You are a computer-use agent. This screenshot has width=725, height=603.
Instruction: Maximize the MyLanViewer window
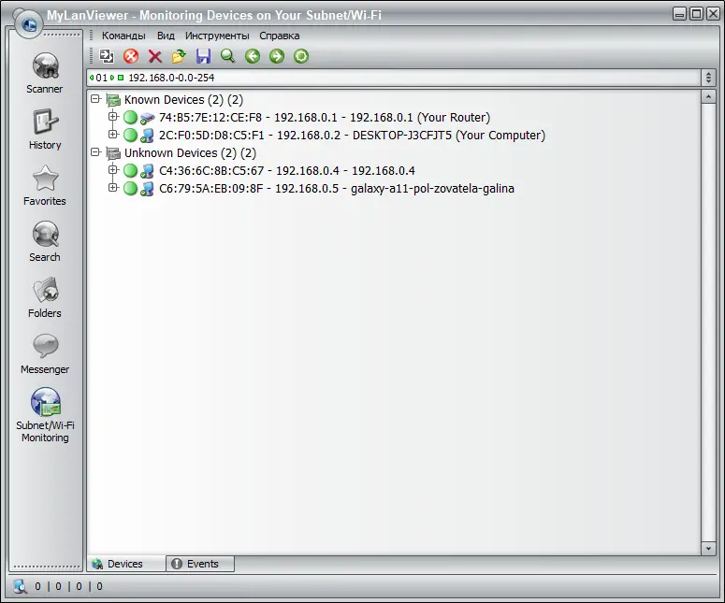click(x=696, y=14)
